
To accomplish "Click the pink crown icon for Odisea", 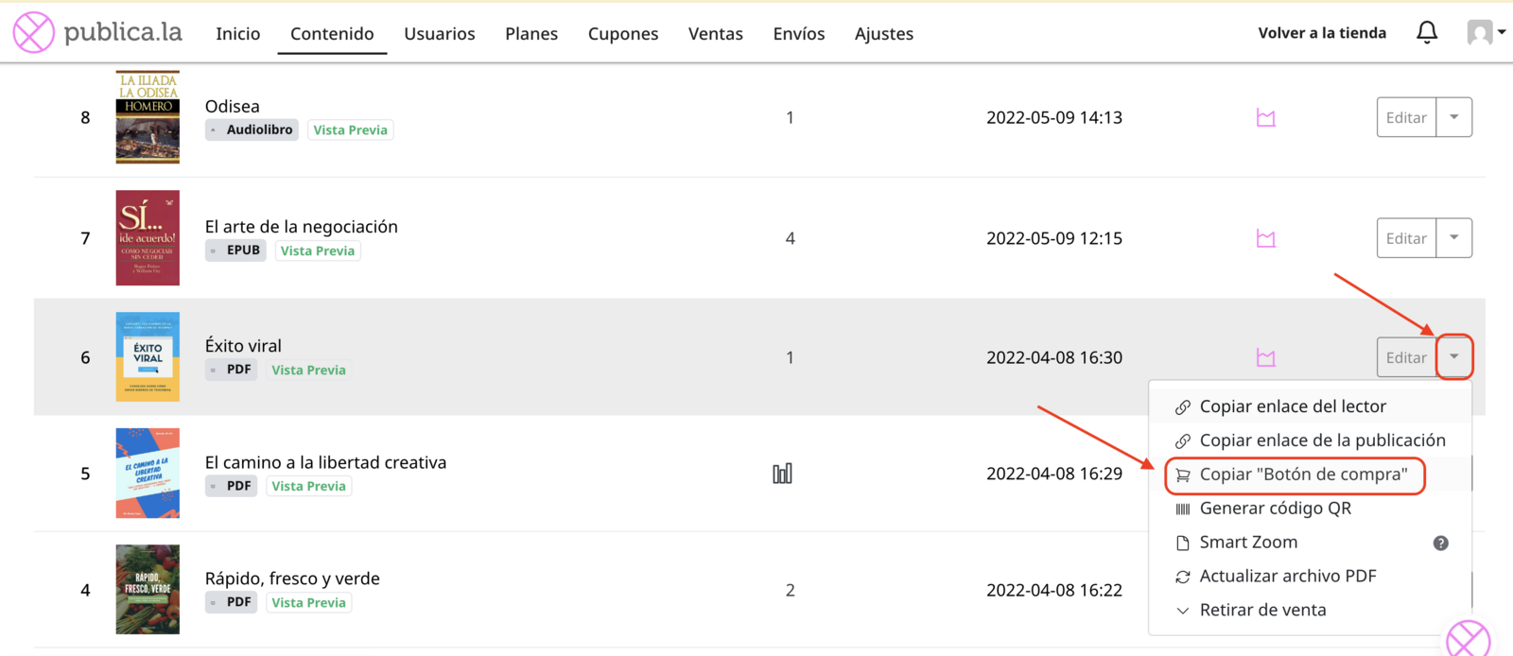I will pyautogui.click(x=1265, y=118).
